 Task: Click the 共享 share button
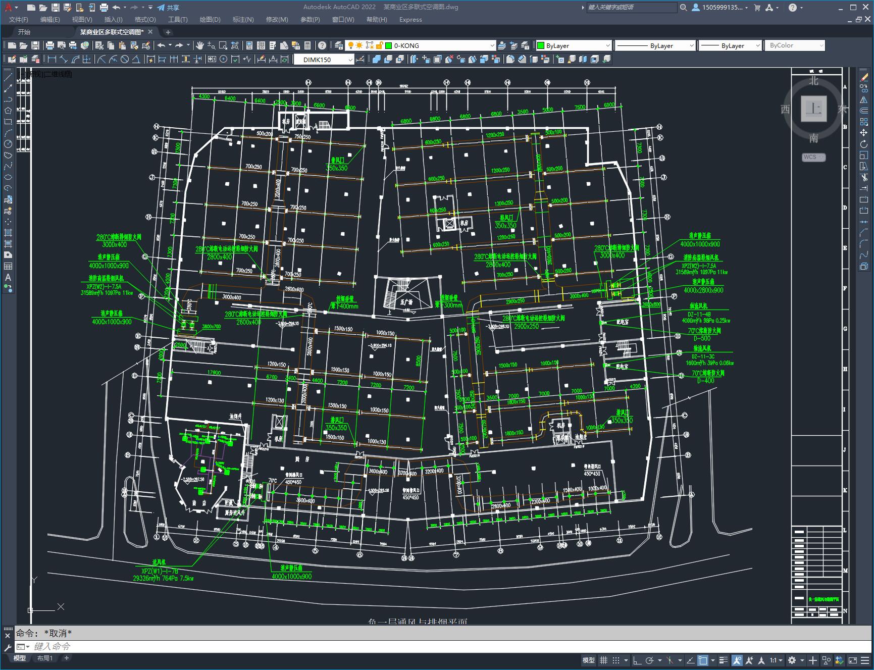(x=168, y=8)
